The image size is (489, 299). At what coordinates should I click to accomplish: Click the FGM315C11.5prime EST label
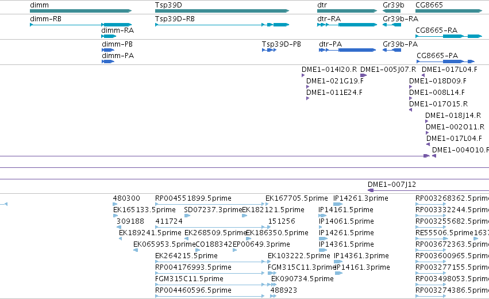pos(189,279)
